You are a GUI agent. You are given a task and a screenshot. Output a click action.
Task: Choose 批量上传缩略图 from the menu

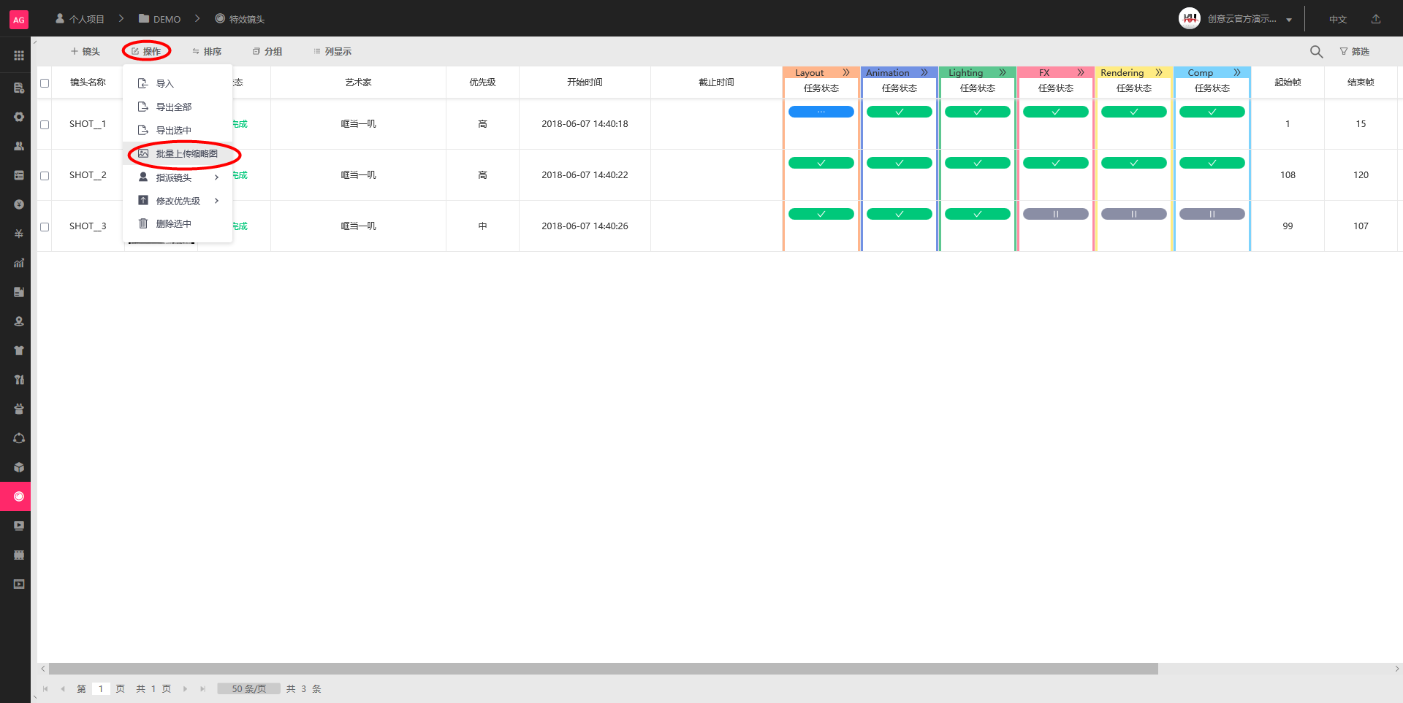point(186,154)
